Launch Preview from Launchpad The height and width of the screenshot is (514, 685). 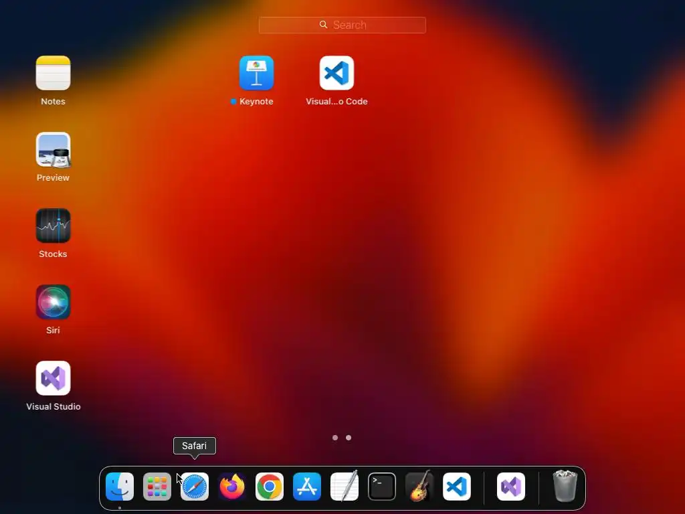click(53, 149)
